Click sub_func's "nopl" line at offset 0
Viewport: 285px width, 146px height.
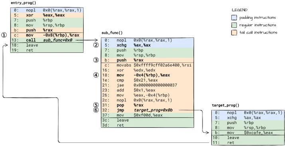(147, 40)
